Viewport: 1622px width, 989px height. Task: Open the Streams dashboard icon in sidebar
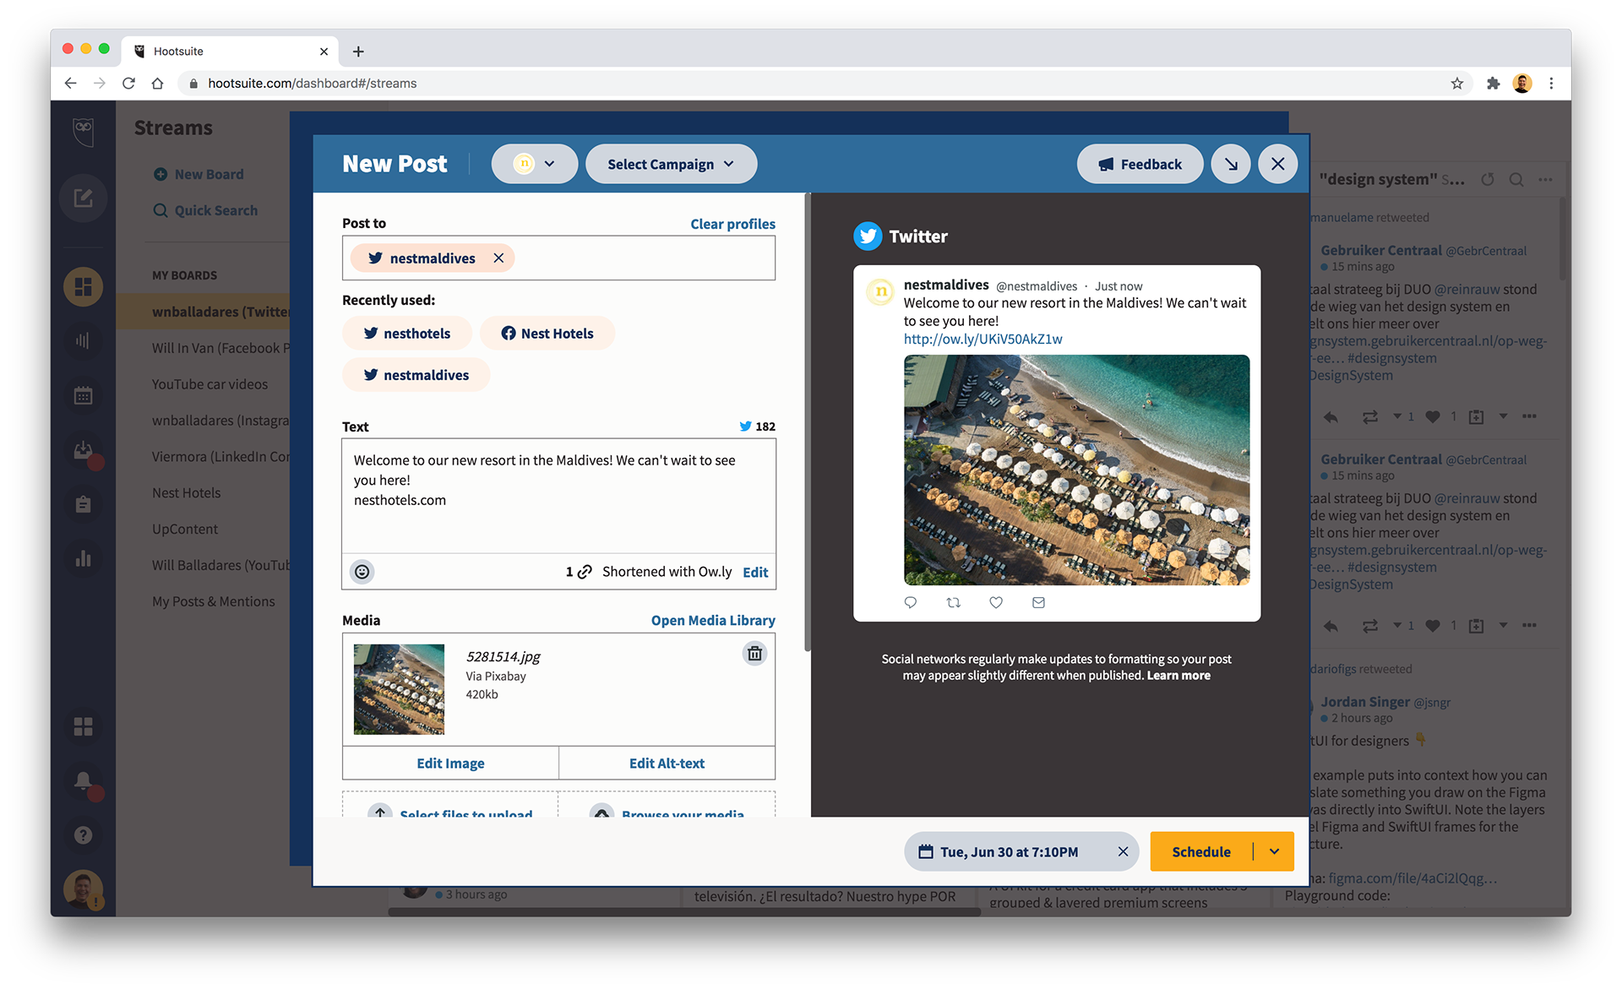pos(83,287)
